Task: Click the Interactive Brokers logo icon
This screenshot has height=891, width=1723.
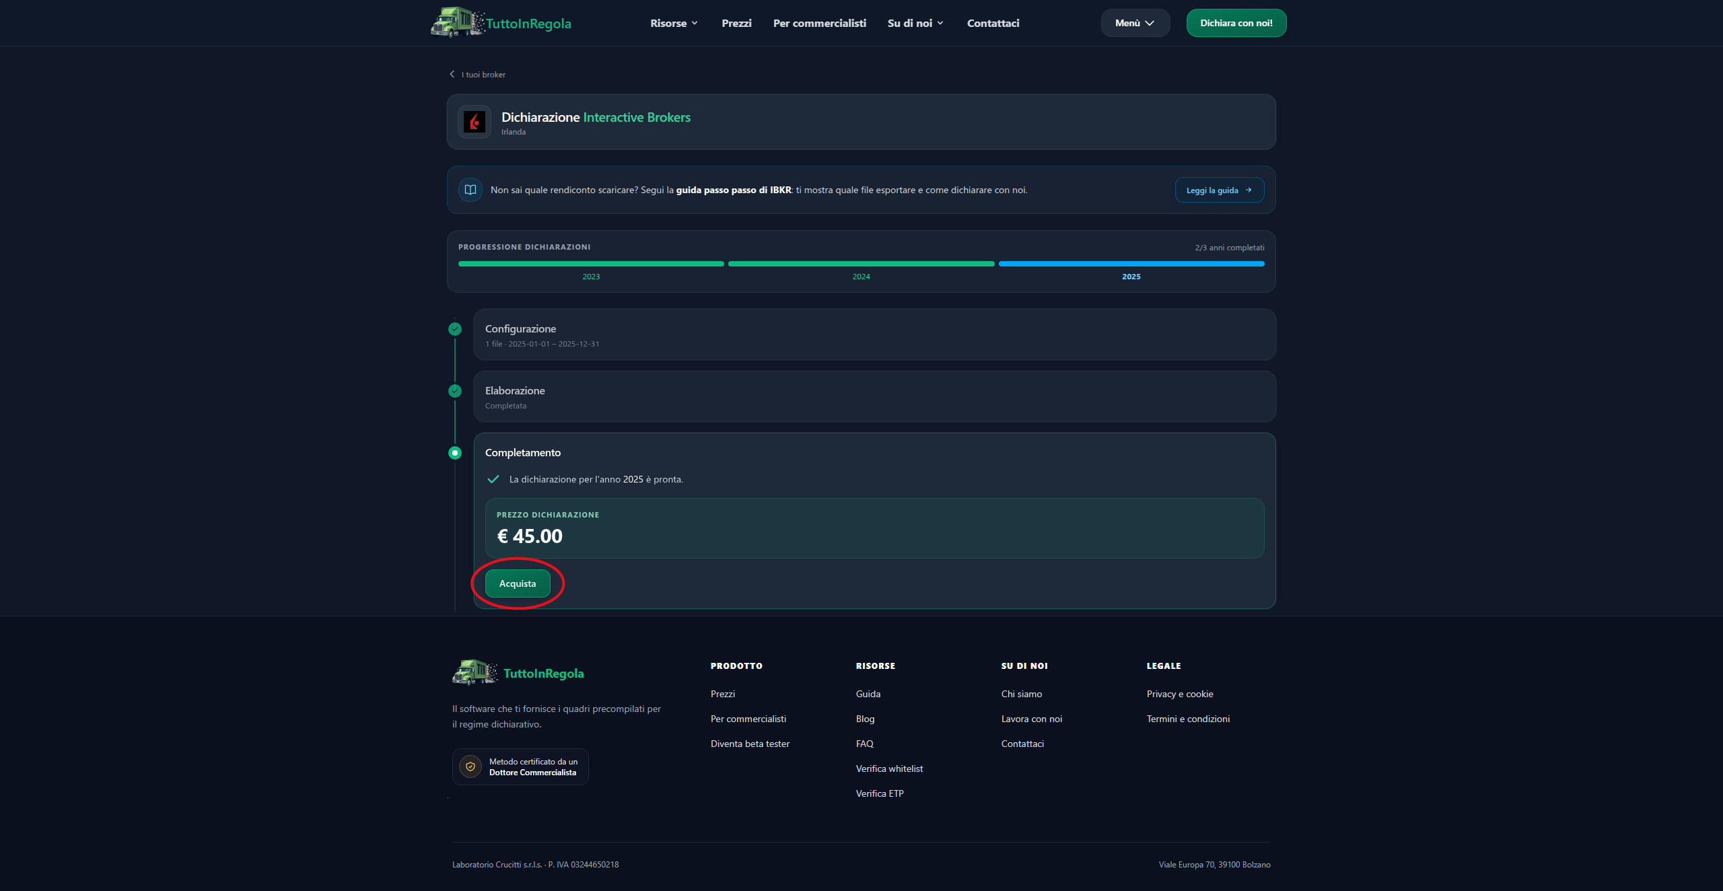Action: 474,122
